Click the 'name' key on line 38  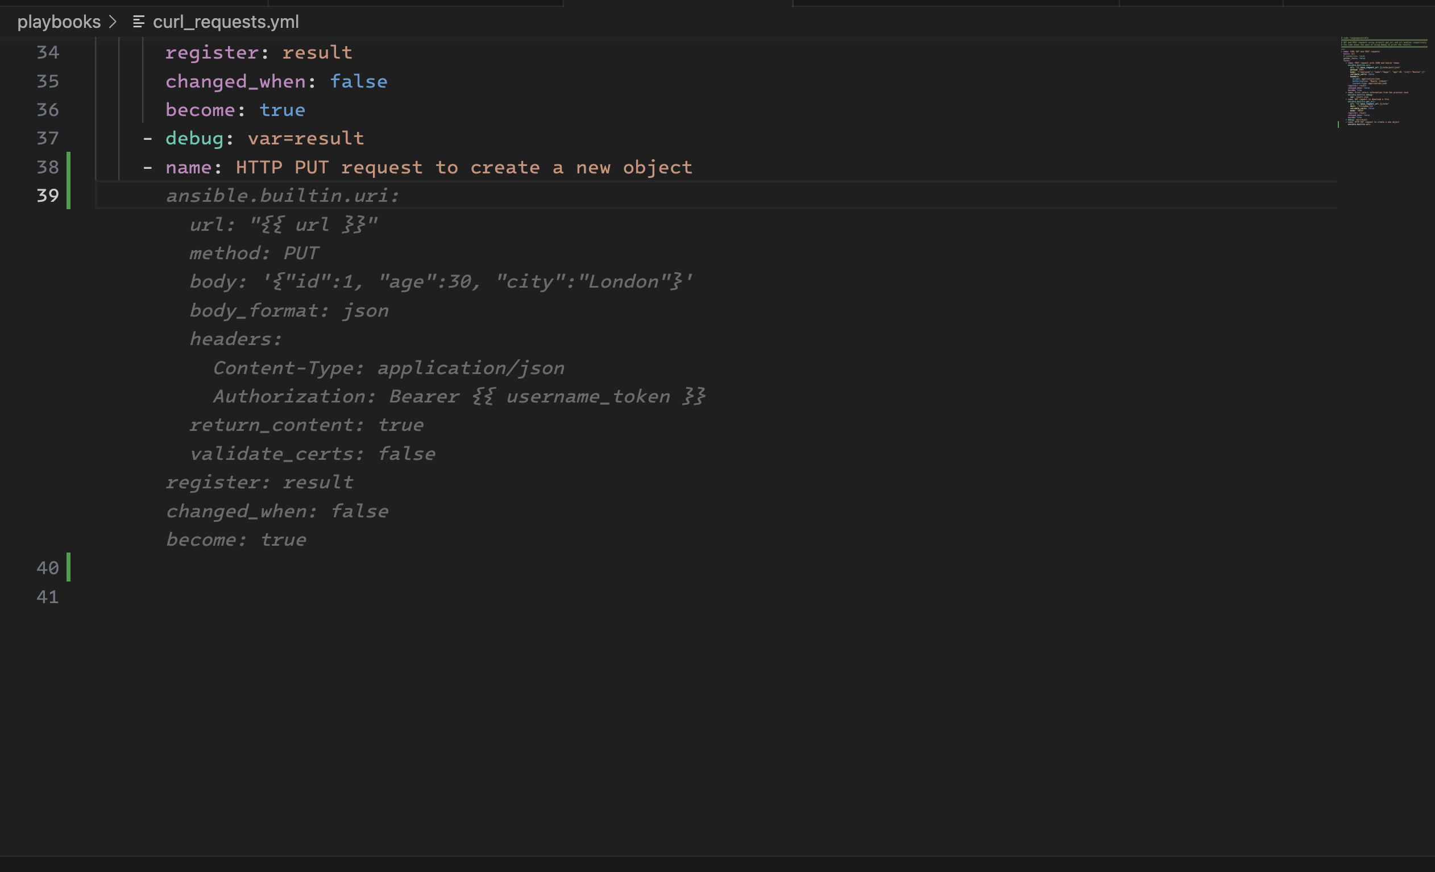(x=188, y=168)
